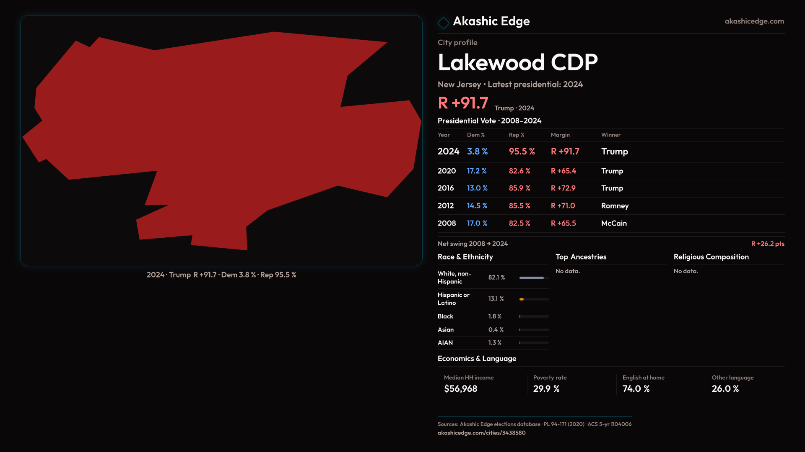
Task: Click the Other language 26.0 % stat
Action: click(x=732, y=384)
